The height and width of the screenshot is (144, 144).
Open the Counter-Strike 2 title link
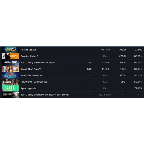point(29,56)
